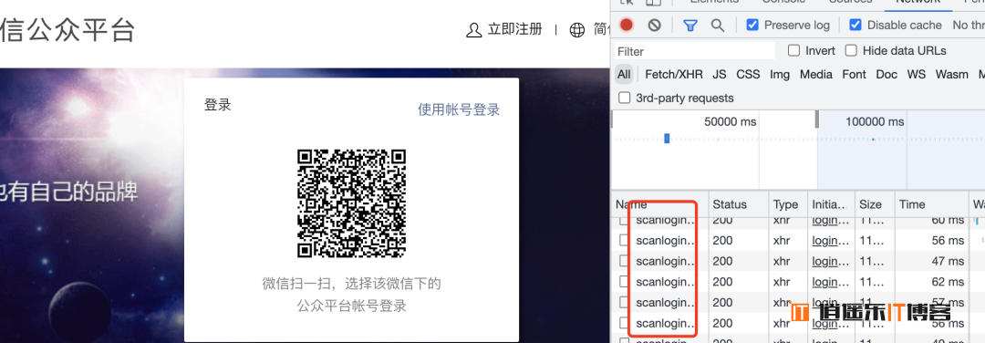Viewport: 985px width, 343px height.
Task: Click the 50000 ms timeline label
Action: point(730,121)
